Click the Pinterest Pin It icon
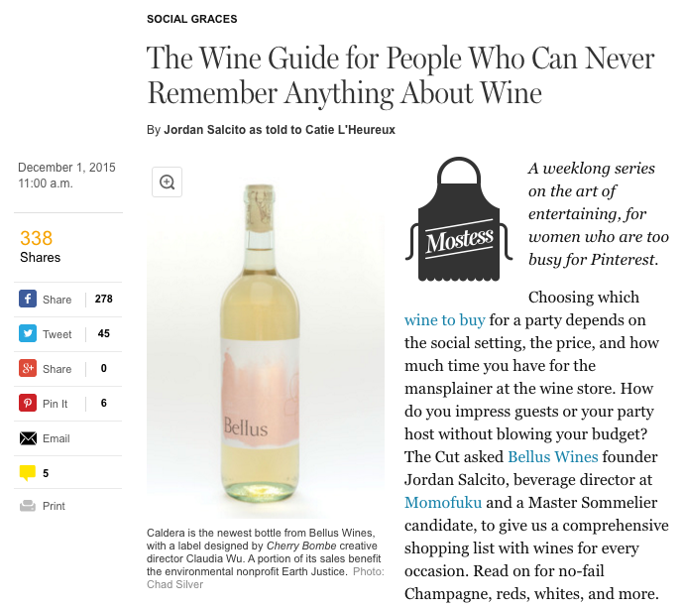Image resolution: width=683 pixels, height=608 pixels. pyautogui.click(x=28, y=404)
